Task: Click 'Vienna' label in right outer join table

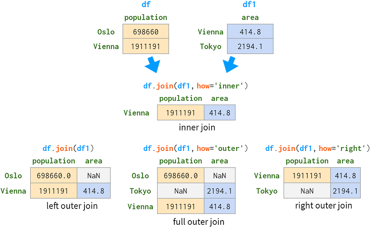Action: point(267,176)
